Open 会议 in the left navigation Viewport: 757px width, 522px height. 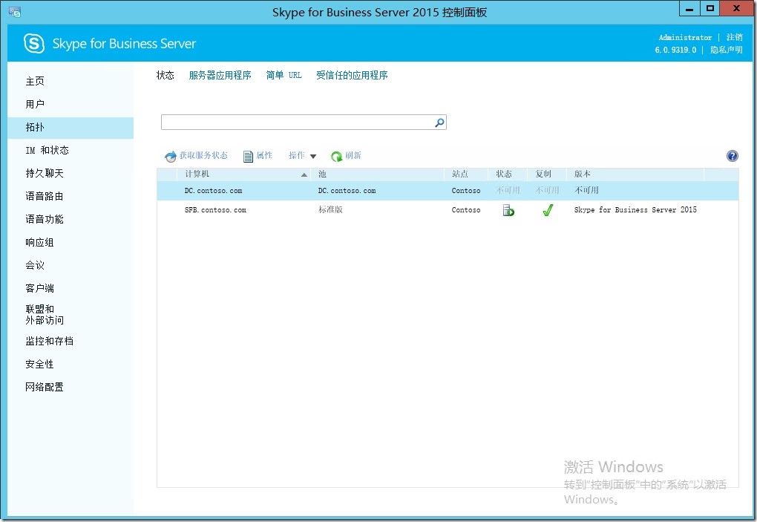[35, 265]
